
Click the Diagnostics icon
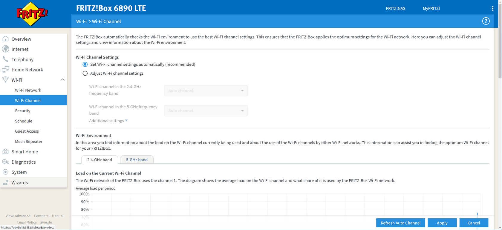click(5, 162)
